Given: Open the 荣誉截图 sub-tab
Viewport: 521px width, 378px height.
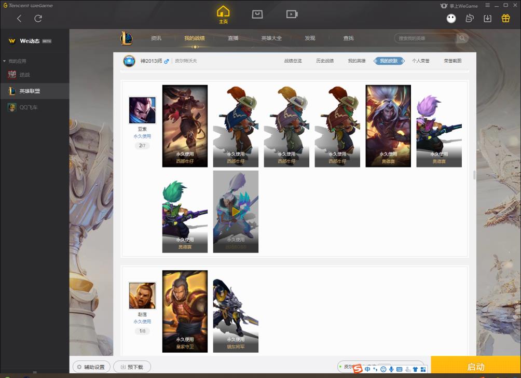Looking at the screenshot, I should click(x=453, y=61).
